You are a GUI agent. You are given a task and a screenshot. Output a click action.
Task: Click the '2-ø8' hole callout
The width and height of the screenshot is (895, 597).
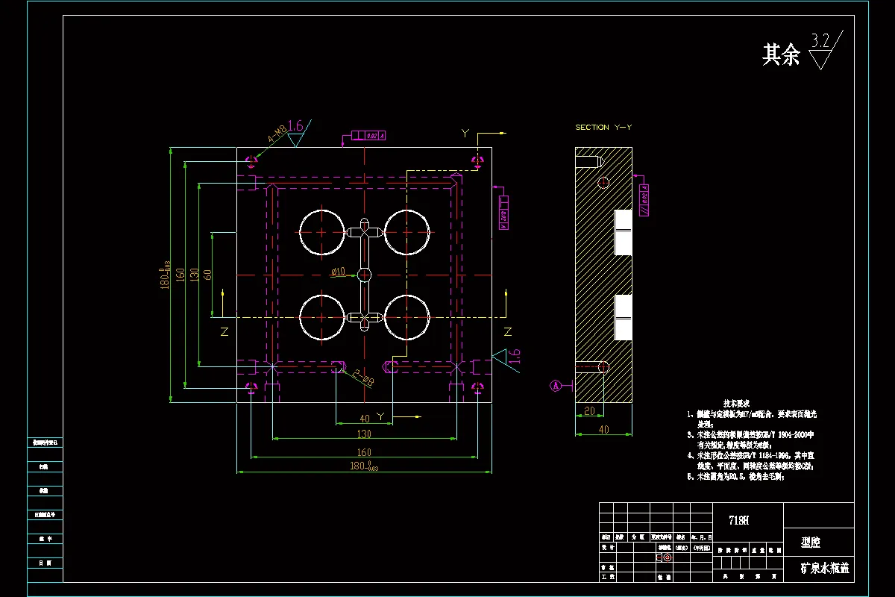[362, 378]
